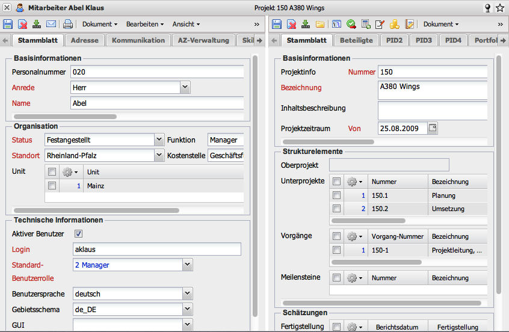509x332 pixels.
Task: Click the email envelope icon
Action: tap(51, 24)
